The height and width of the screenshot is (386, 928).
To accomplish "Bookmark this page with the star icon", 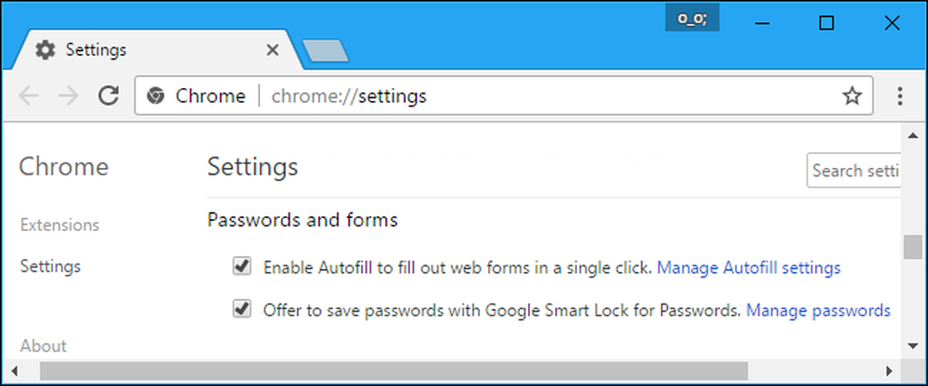I will [x=852, y=96].
